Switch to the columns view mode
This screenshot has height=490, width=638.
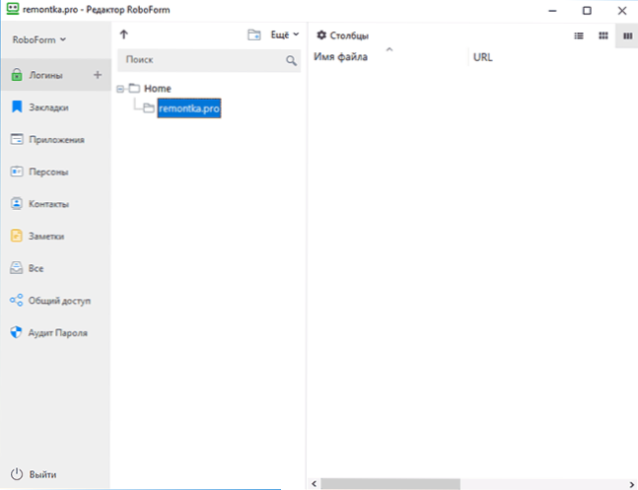click(x=627, y=35)
